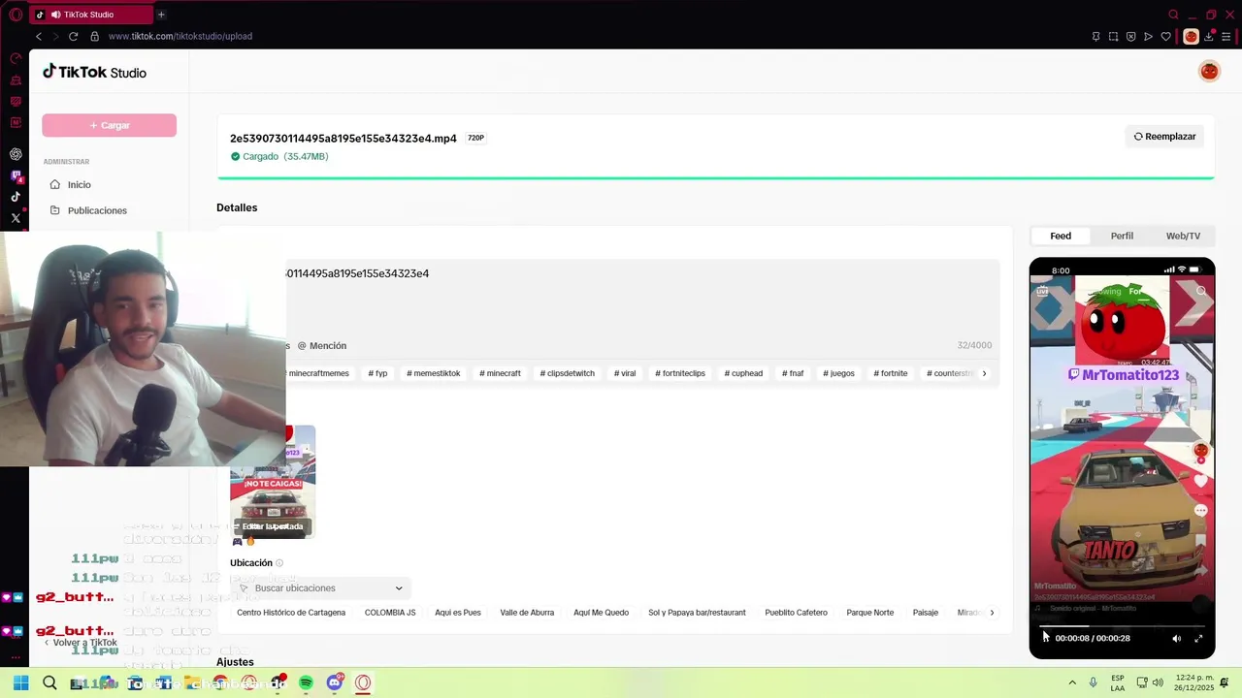The height and width of the screenshot is (698, 1242).
Task: Add the #fnaf hashtag
Action: coord(793,373)
